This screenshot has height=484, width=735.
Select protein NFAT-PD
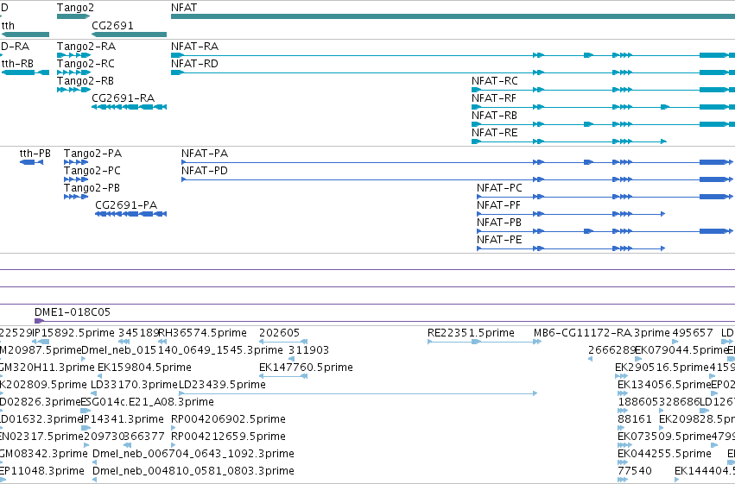coord(457,179)
